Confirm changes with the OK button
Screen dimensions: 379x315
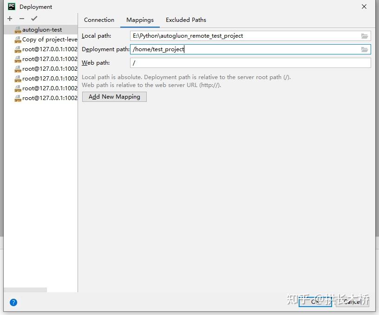pos(315,302)
